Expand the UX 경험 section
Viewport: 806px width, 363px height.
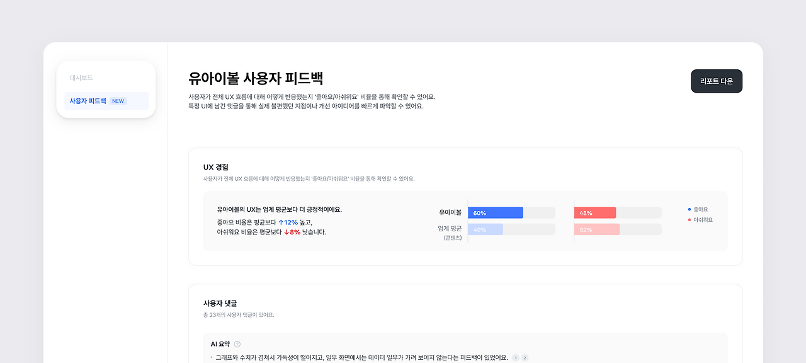tap(214, 168)
